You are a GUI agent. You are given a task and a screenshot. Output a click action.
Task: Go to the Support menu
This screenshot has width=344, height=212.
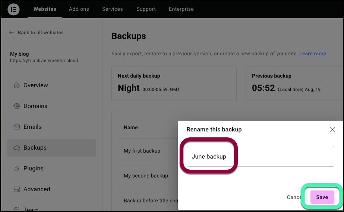click(146, 9)
